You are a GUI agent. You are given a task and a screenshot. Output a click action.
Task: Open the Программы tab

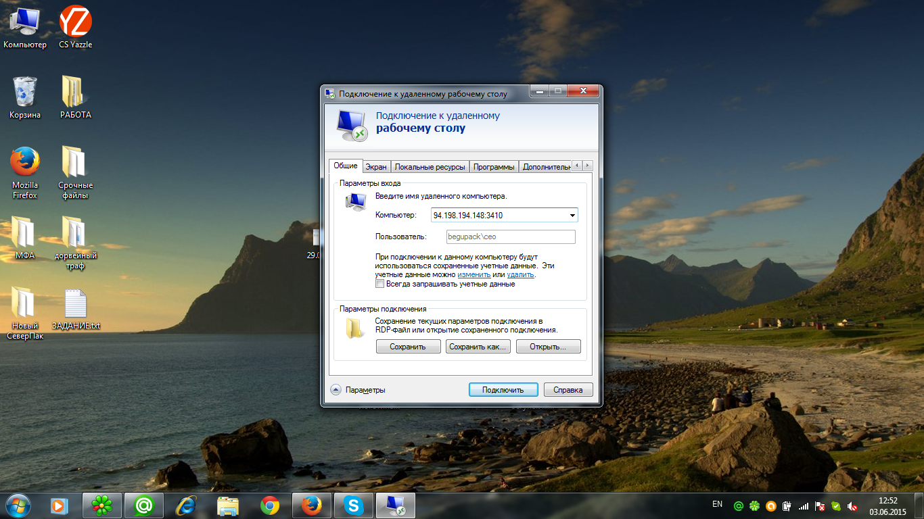coord(494,167)
